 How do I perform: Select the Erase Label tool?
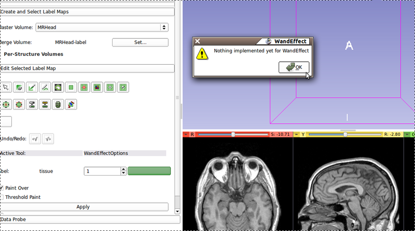click(x=19, y=88)
